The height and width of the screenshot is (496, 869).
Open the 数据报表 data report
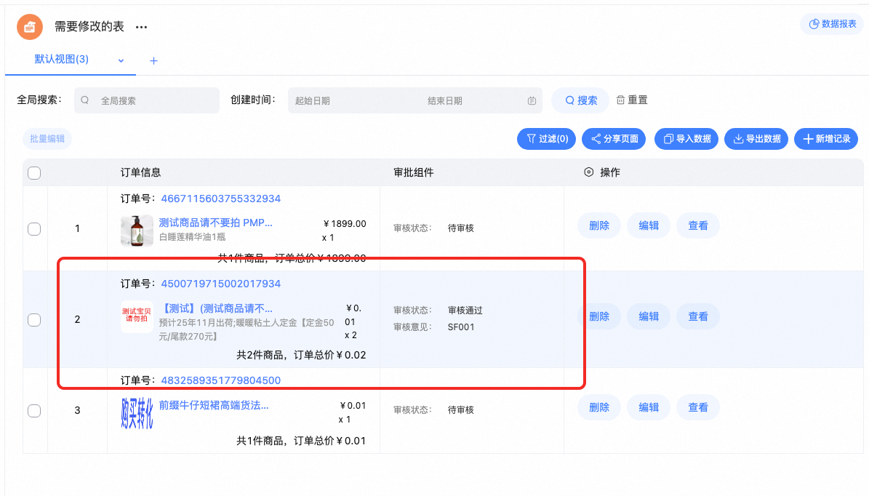pyautogui.click(x=832, y=24)
